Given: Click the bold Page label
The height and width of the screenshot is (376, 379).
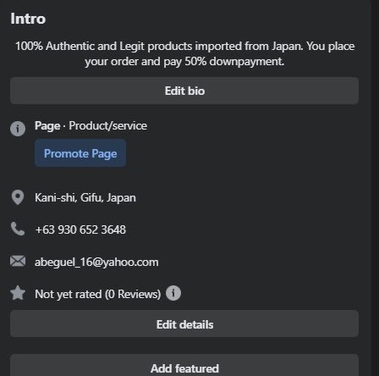Looking at the screenshot, I should (47, 126).
